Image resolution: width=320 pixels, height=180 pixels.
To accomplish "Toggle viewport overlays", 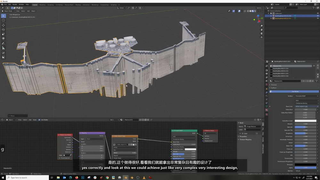I will point(239,11).
